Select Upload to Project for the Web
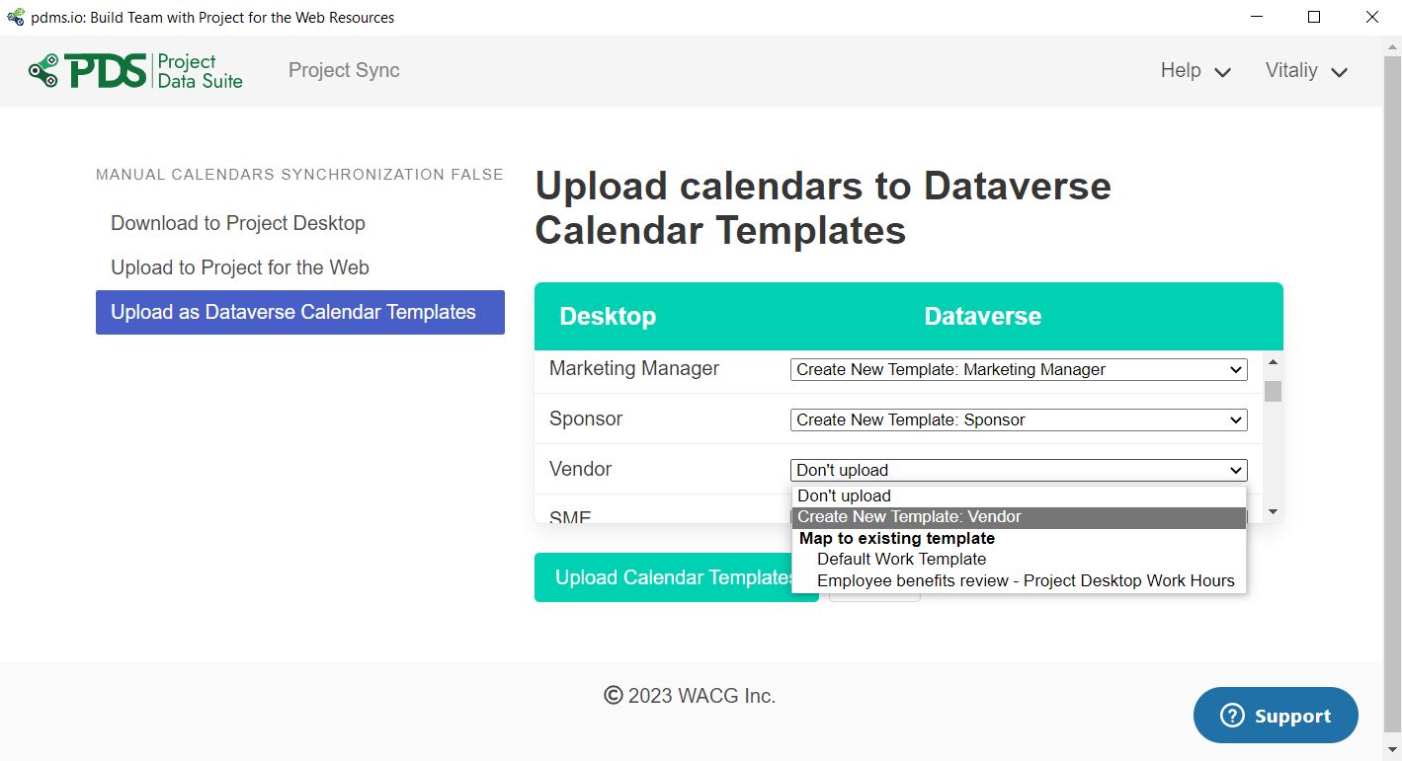1402x761 pixels. [239, 267]
